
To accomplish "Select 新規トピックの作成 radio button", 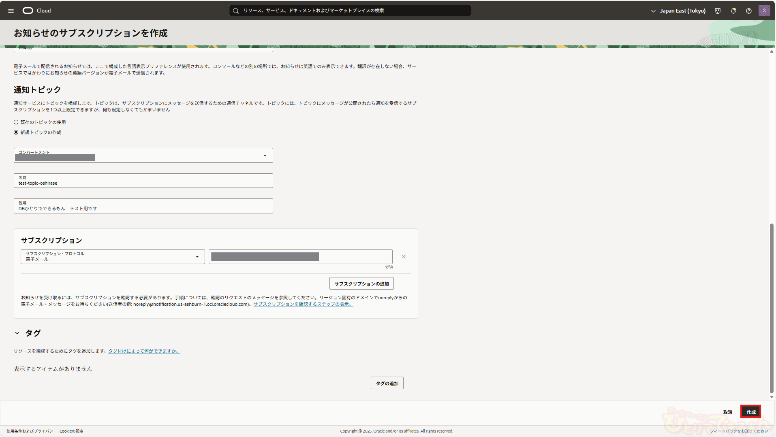I will point(16,132).
